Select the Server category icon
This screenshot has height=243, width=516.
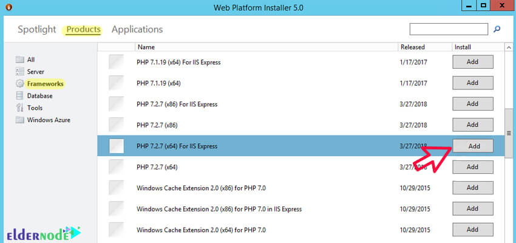coord(20,72)
